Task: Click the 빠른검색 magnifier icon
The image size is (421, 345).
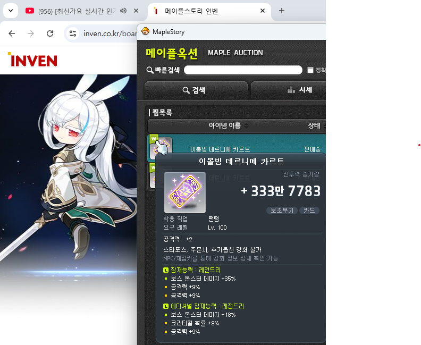Action: tap(150, 70)
